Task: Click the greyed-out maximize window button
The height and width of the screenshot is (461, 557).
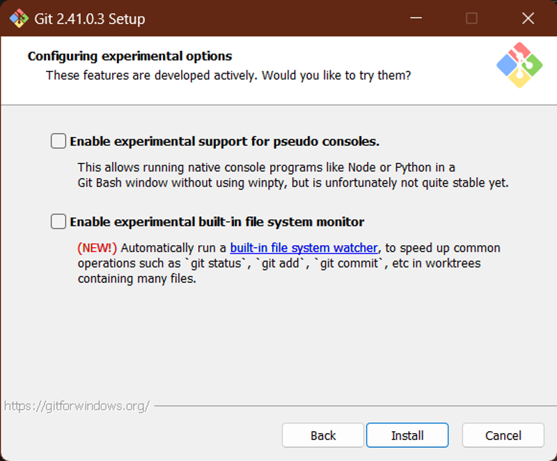Action: pyautogui.click(x=471, y=18)
